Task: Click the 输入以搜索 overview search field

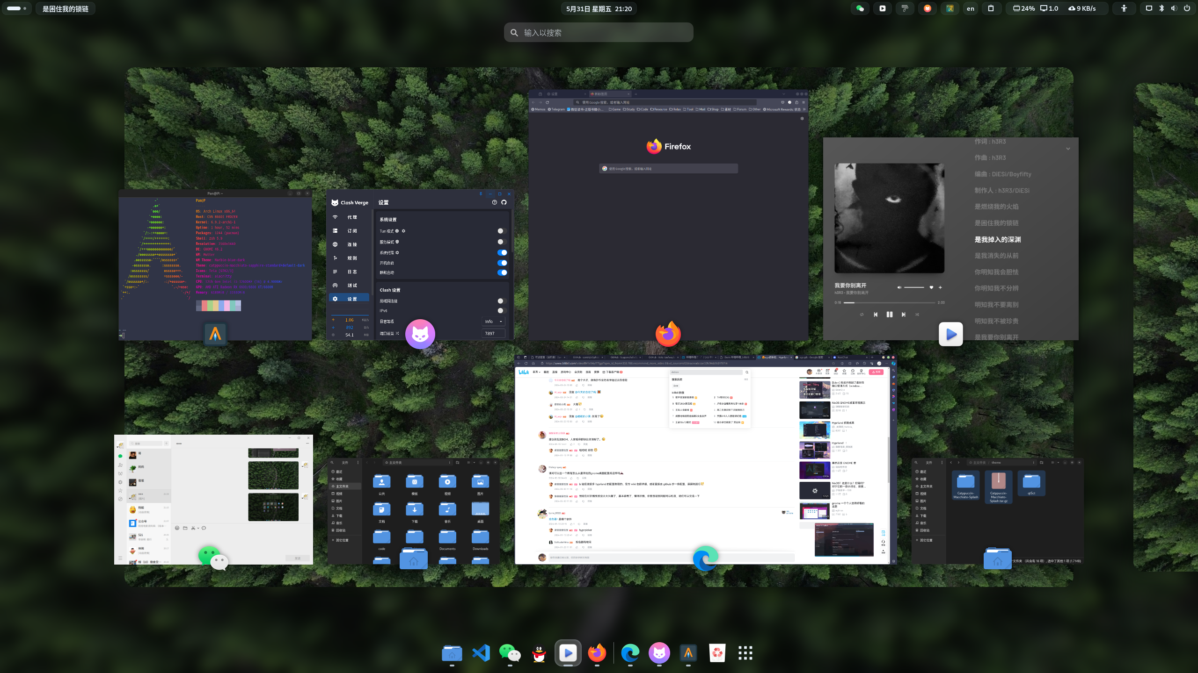Action: click(599, 33)
